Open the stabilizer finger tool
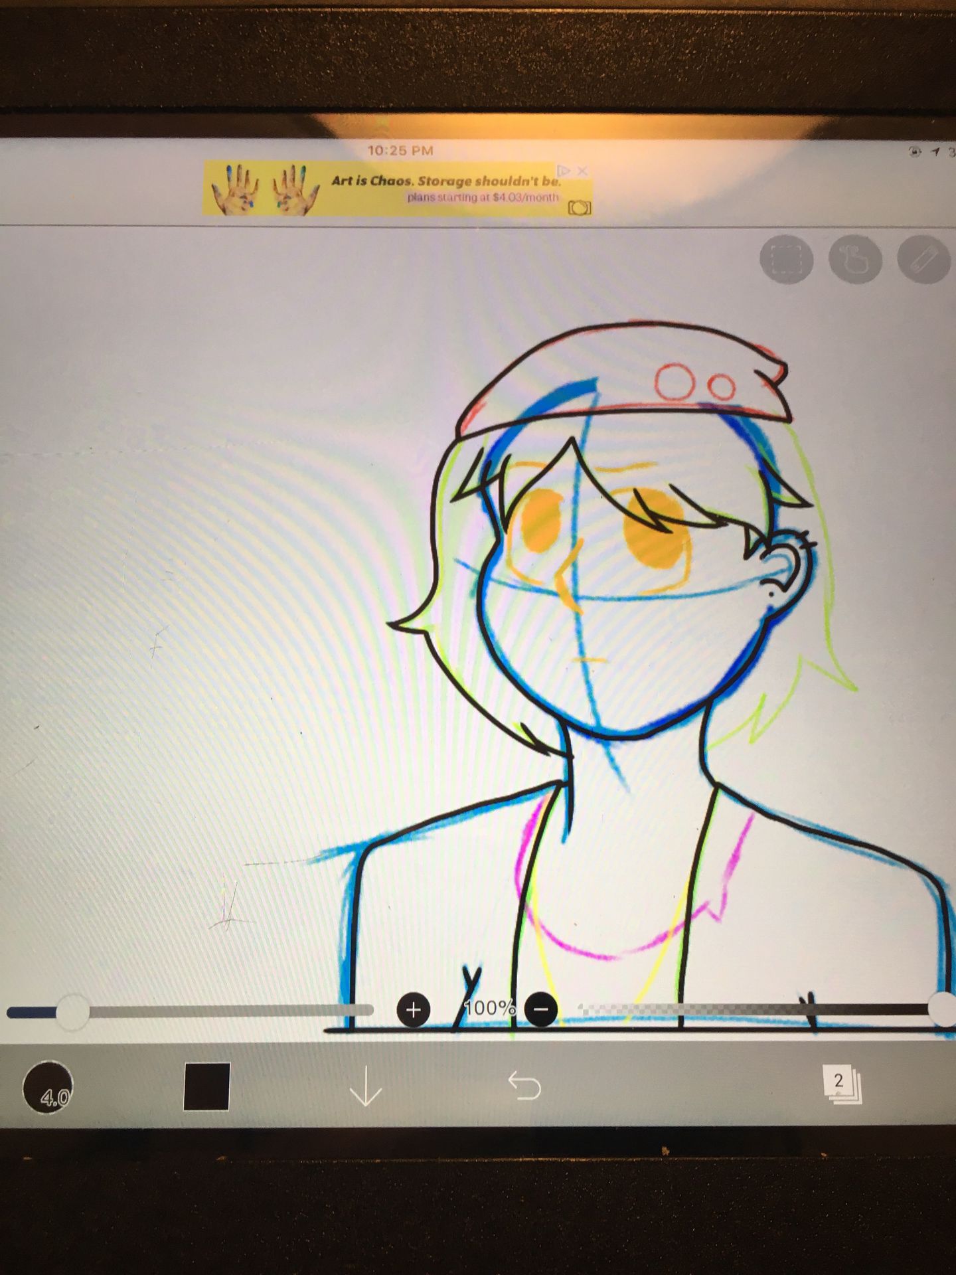The height and width of the screenshot is (1275, 956). 855,259
